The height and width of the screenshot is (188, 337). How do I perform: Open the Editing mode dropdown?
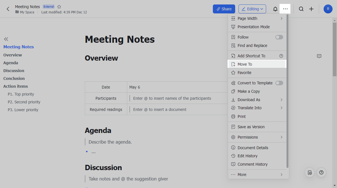coord(252,9)
